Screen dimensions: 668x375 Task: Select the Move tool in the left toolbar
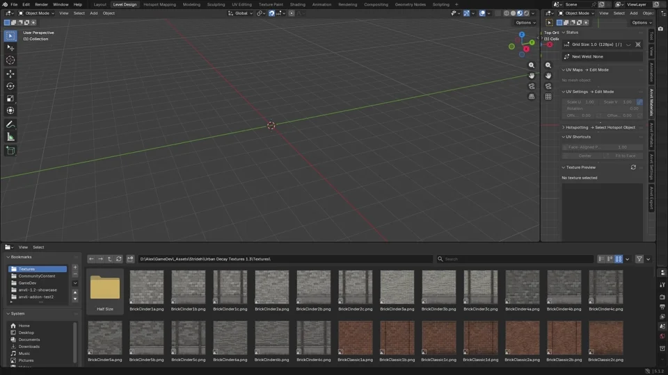point(10,74)
